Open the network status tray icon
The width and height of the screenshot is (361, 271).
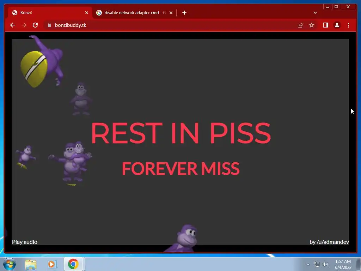click(x=317, y=264)
